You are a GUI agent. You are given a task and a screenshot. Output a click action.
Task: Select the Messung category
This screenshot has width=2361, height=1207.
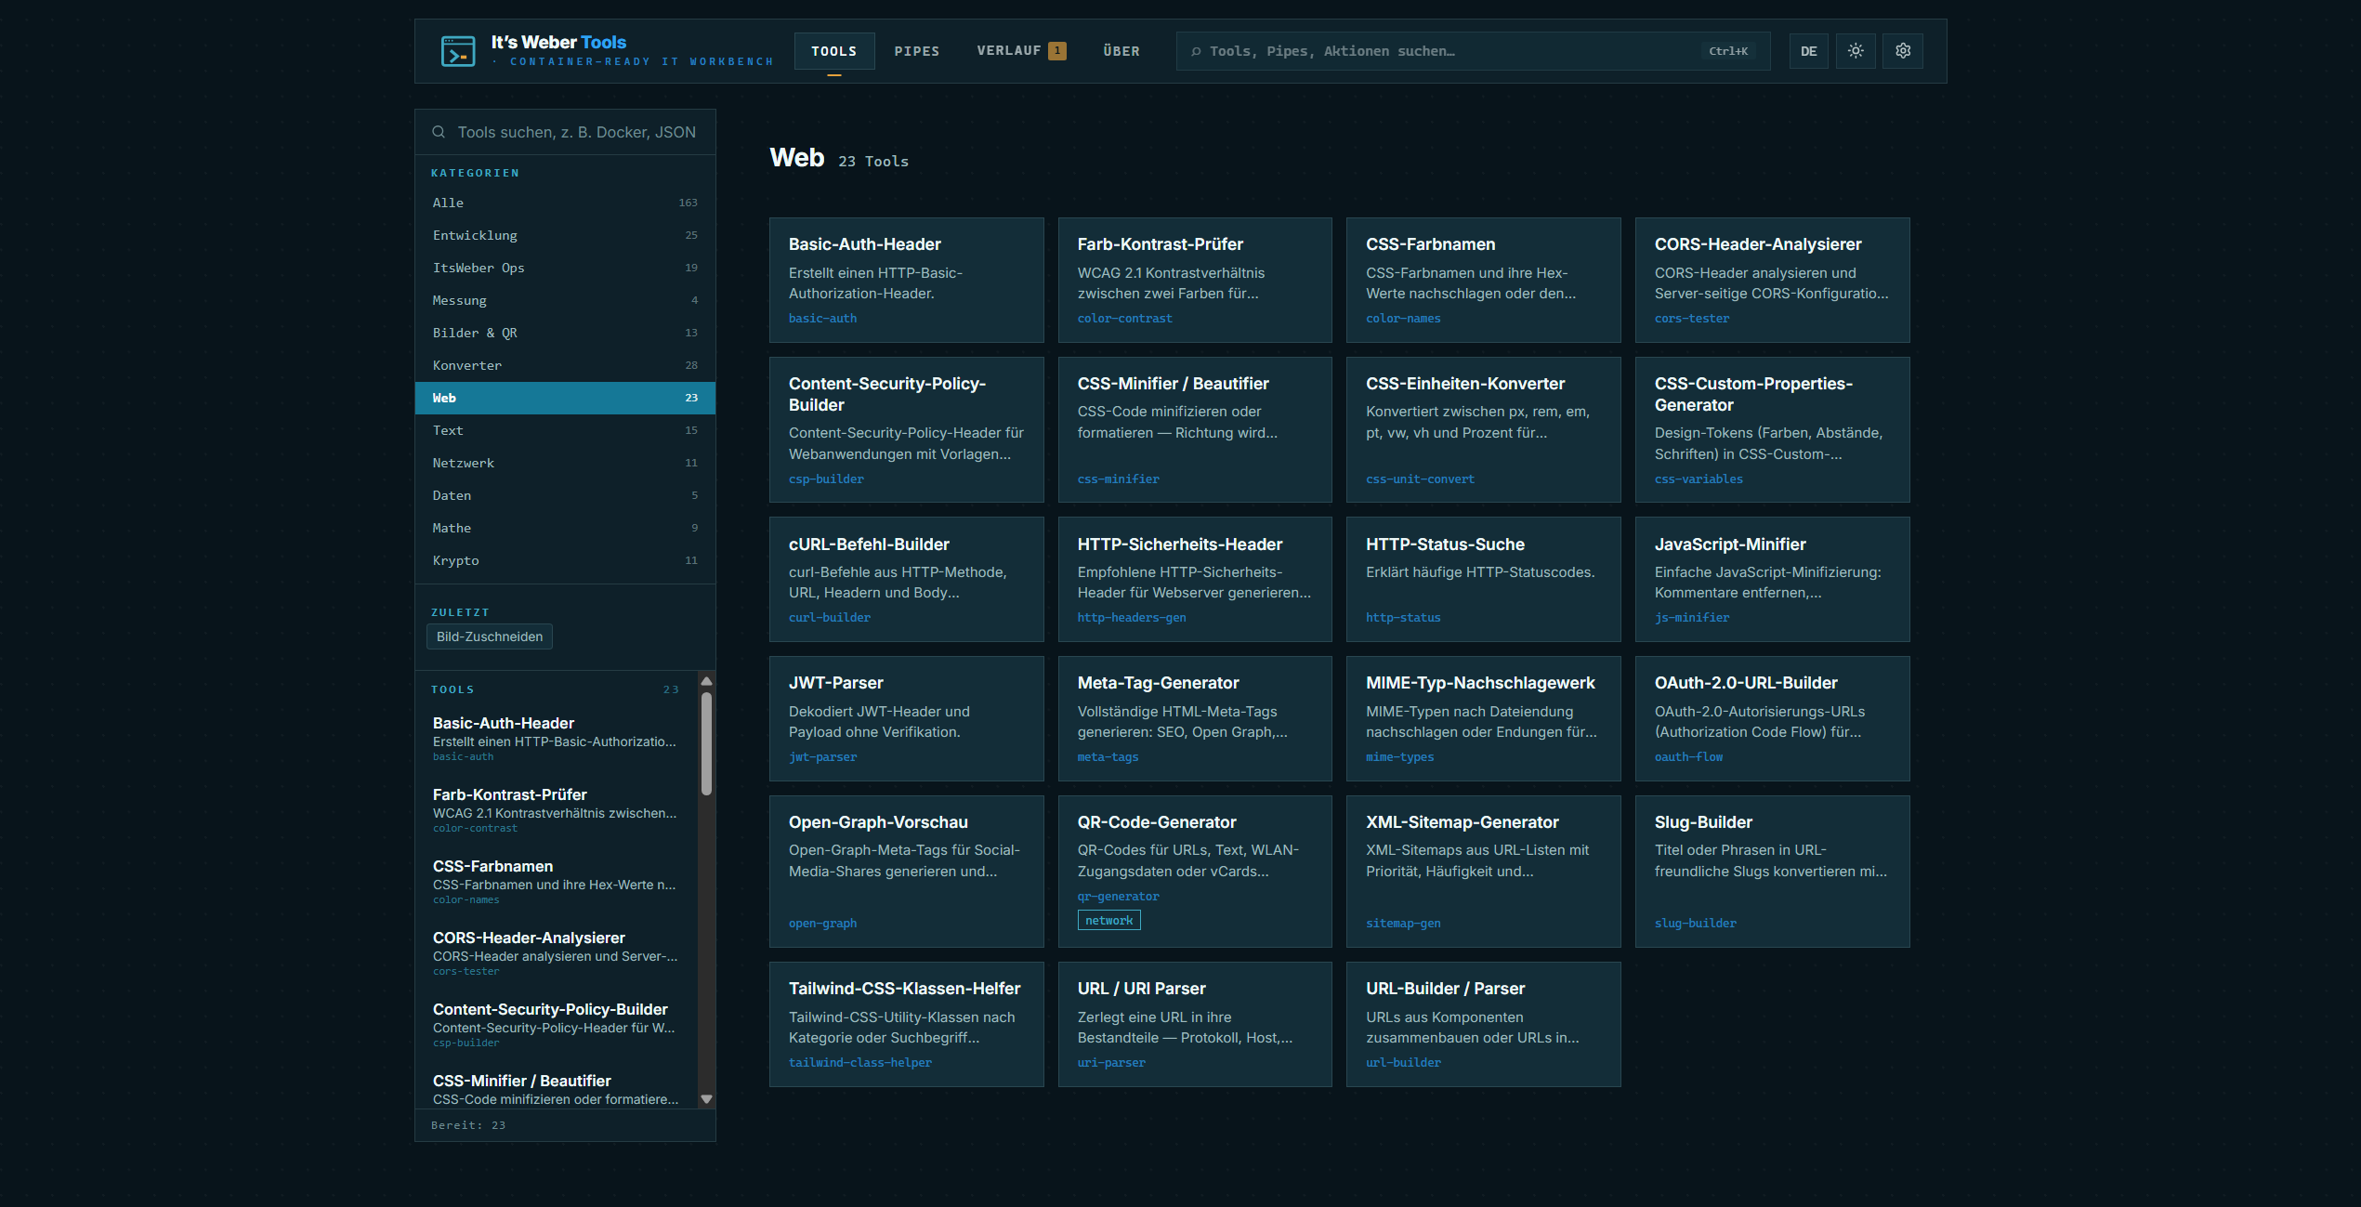point(565,300)
